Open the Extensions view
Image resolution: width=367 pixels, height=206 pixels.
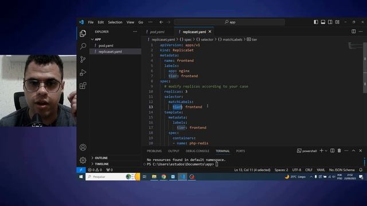pyautogui.click(x=83, y=86)
